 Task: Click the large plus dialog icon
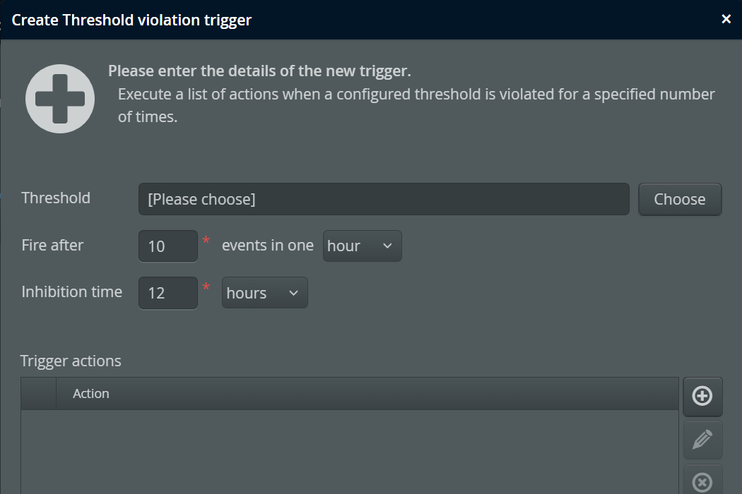pos(60,99)
